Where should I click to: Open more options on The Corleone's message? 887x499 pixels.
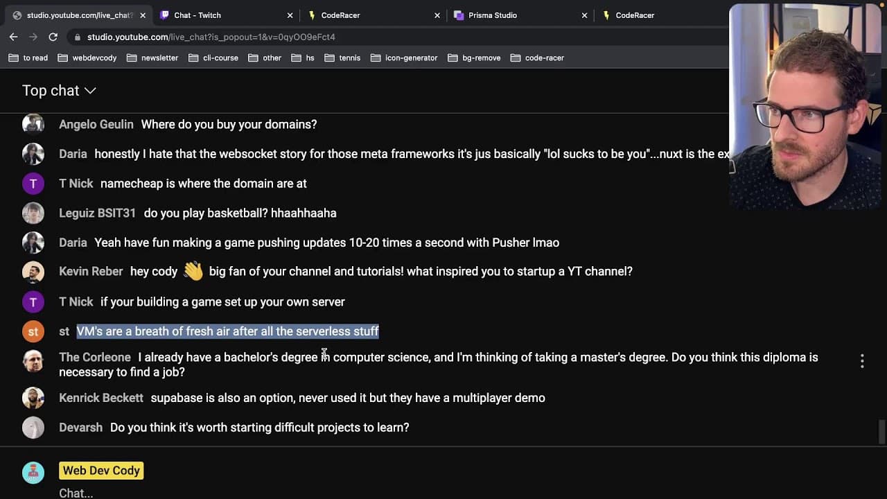point(862,361)
